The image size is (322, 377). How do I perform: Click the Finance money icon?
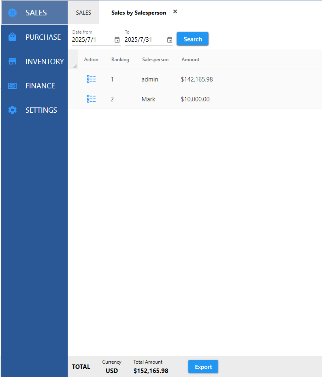click(x=13, y=86)
